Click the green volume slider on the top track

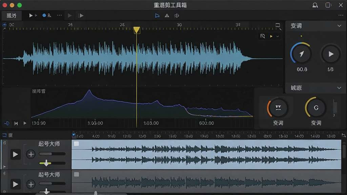click(52, 163)
